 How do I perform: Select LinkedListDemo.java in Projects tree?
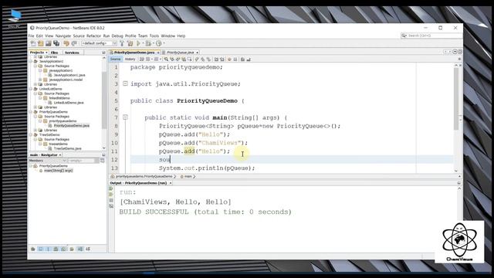[68, 103]
